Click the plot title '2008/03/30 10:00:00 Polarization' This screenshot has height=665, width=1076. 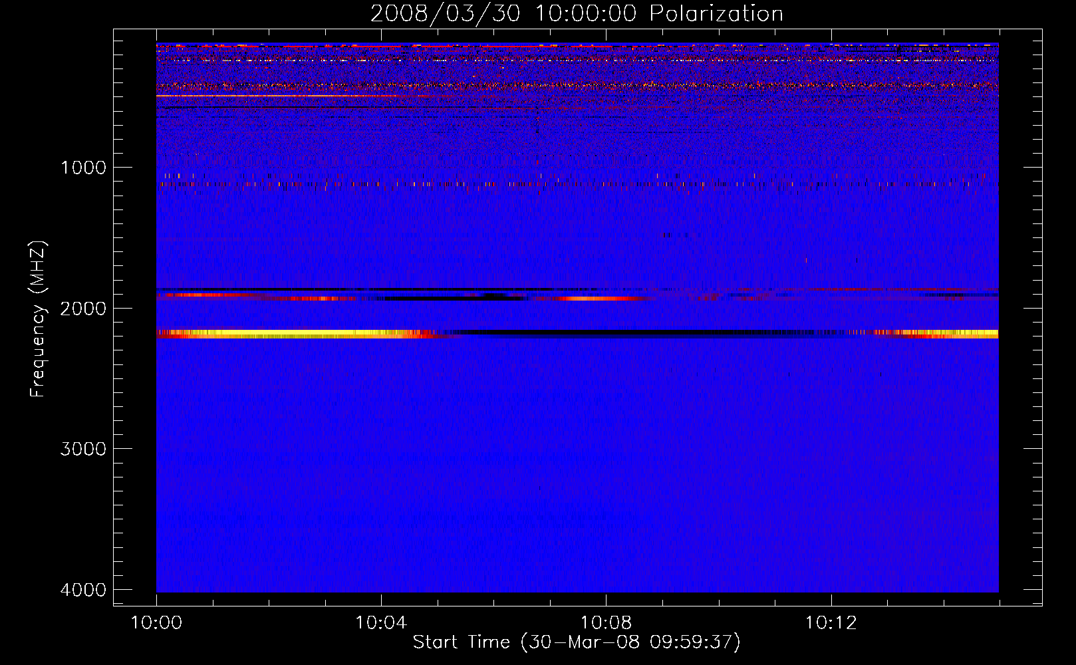pos(577,14)
